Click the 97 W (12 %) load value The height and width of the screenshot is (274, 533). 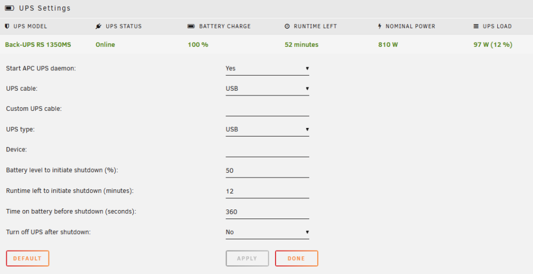[493, 45]
